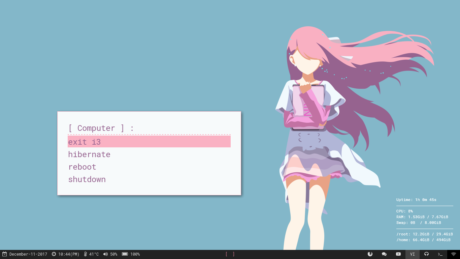Toggle the VI mode indicator

412,254
